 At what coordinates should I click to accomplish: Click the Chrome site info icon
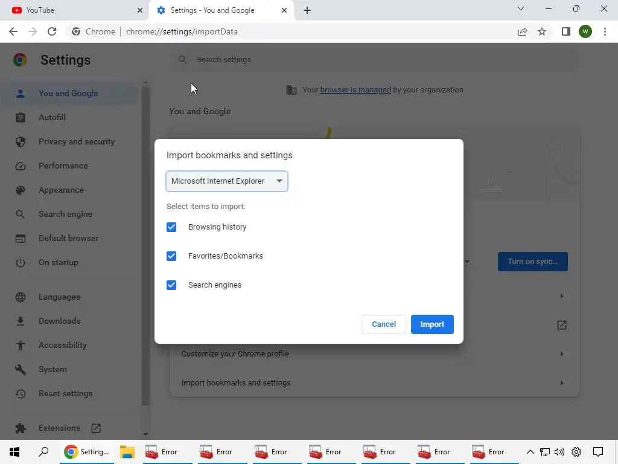coord(76,31)
